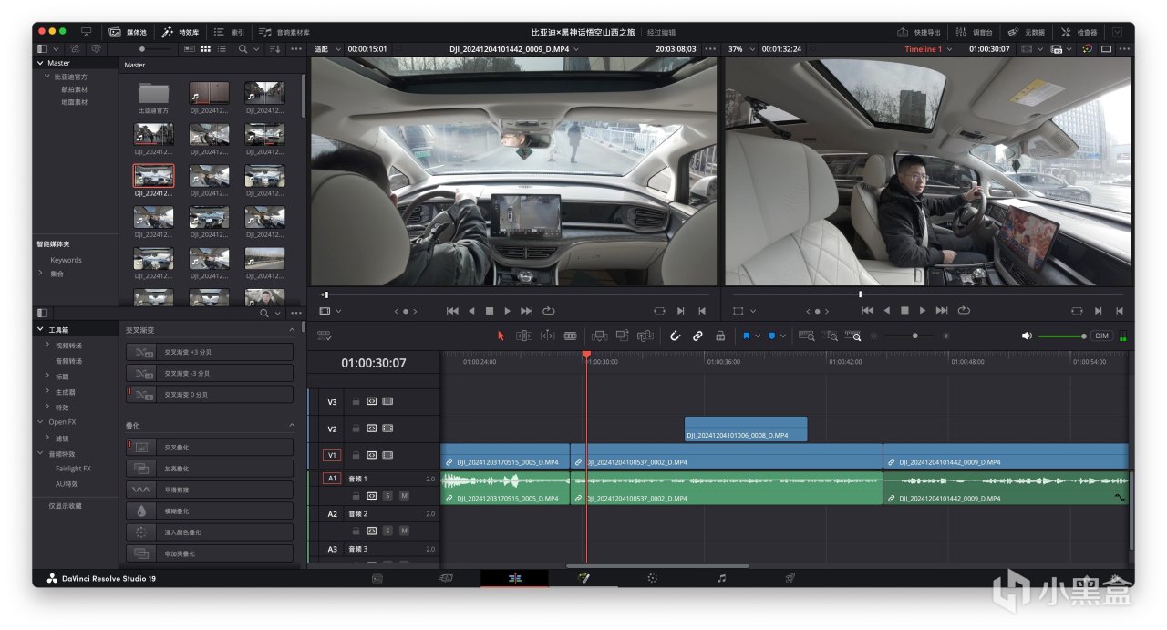This screenshot has width=1167, height=630.
Task: Solo audio track A2
Action: pos(387,531)
